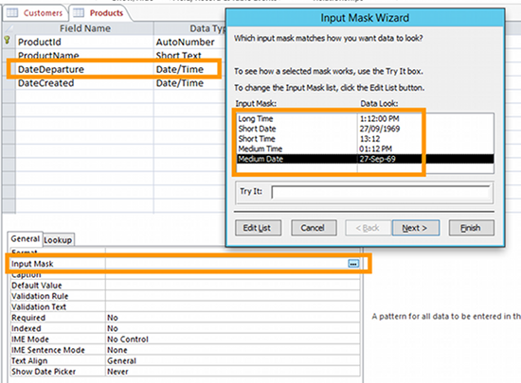521x383 pixels.
Task: Click the Field Name column header
Action: pyautogui.click(x=84, y=28)
